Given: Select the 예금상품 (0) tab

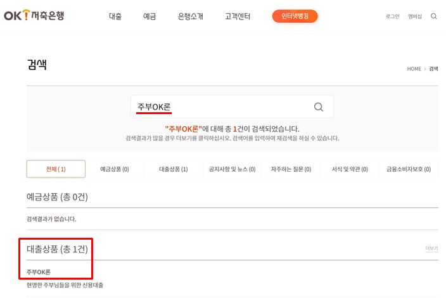Looking at the screenshot, I should coord(115,169).
